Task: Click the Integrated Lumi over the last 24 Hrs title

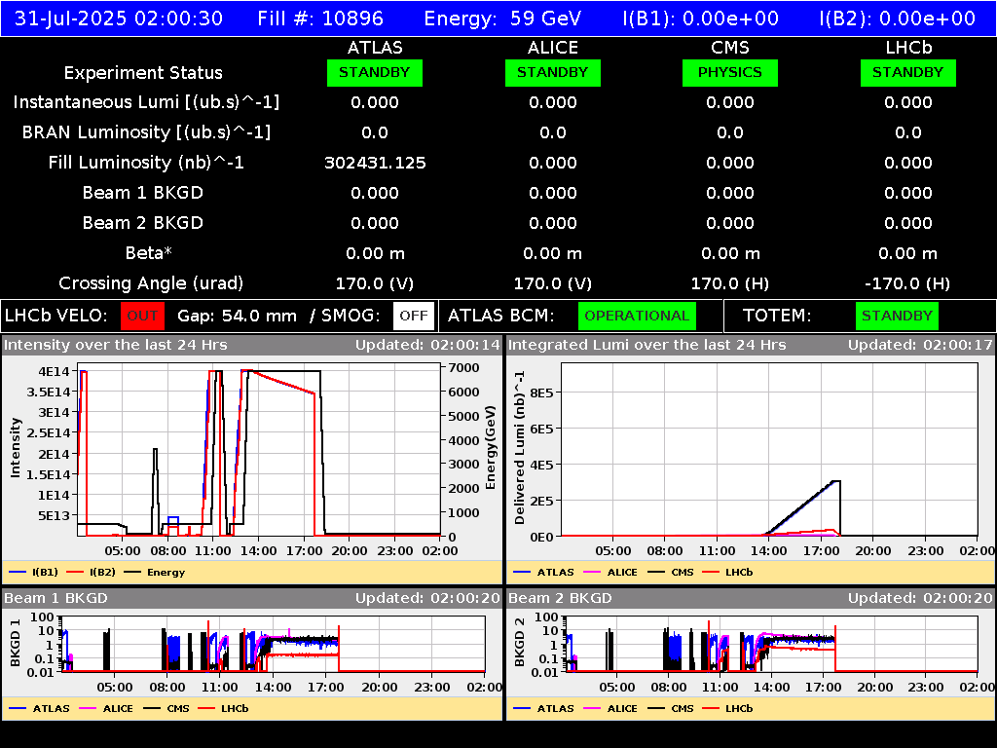Action: (x=646, y=346)
